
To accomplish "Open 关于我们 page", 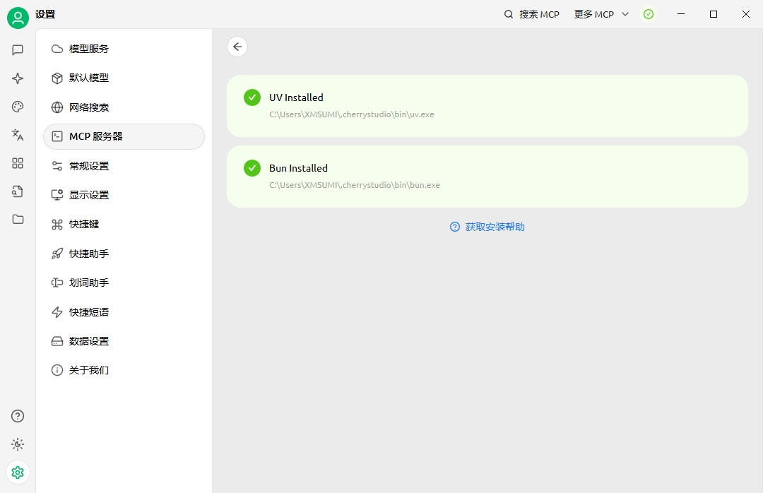I will (x=124, y=370).
